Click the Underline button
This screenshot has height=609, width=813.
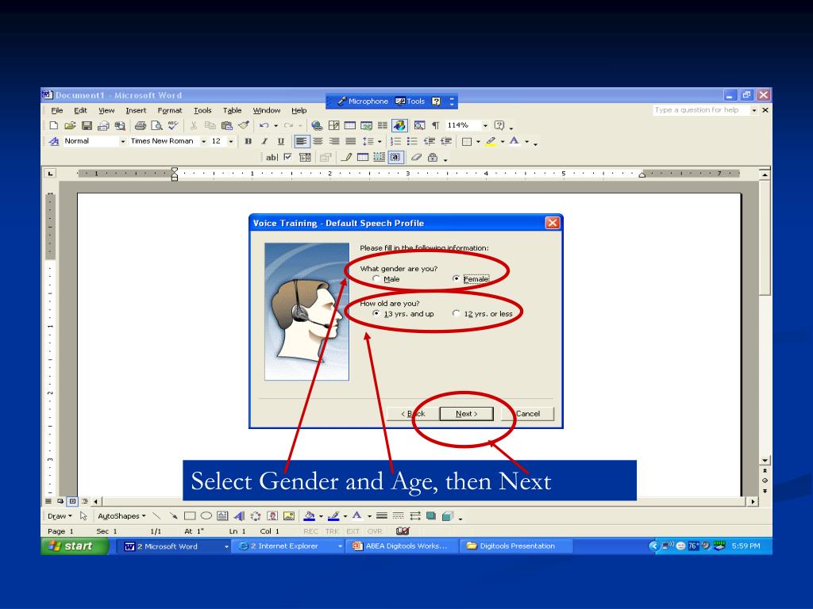(281, 141)
